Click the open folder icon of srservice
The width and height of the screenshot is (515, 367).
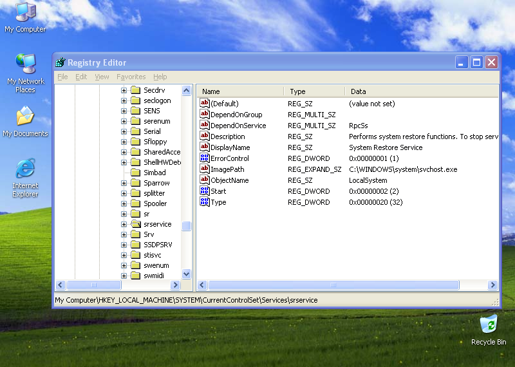[x=136, y=224]
